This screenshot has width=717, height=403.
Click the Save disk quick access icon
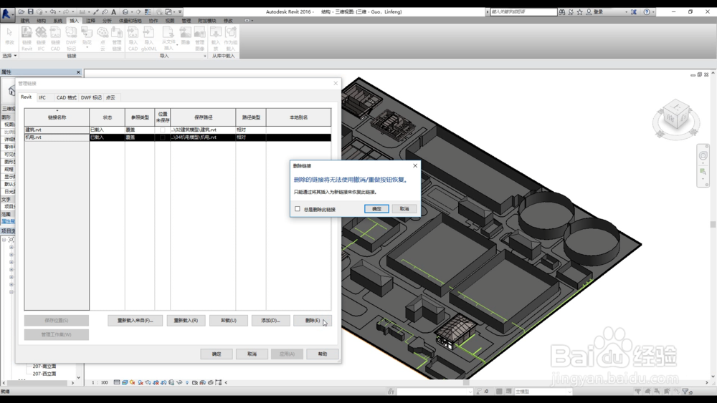coord(31,12)
